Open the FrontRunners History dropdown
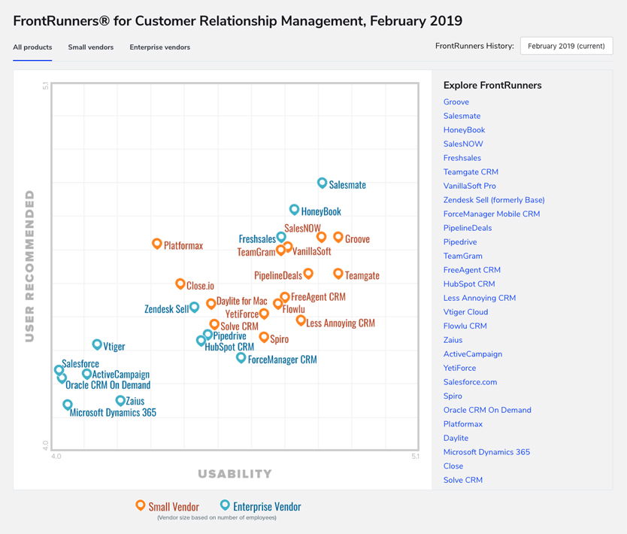 [x=566, y=46]
